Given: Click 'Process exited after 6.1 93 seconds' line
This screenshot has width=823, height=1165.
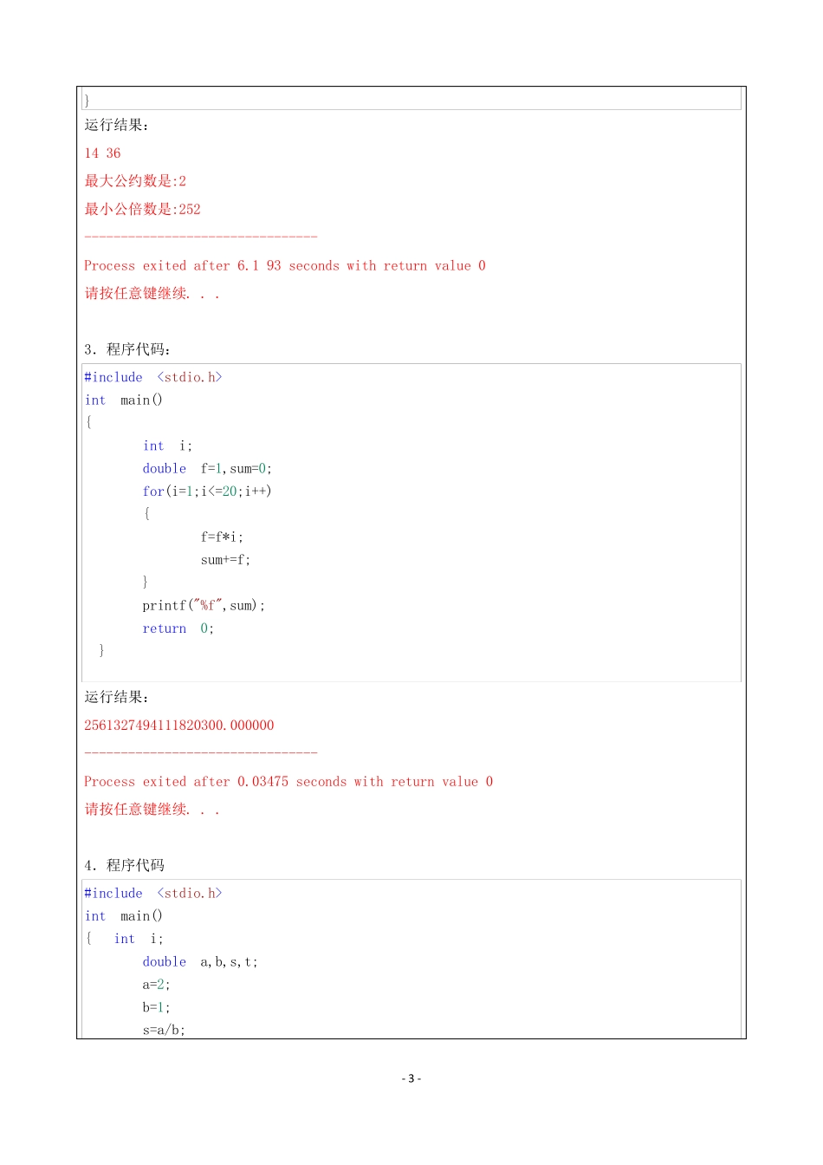Looking at the screenshot, I should [285, 265].
